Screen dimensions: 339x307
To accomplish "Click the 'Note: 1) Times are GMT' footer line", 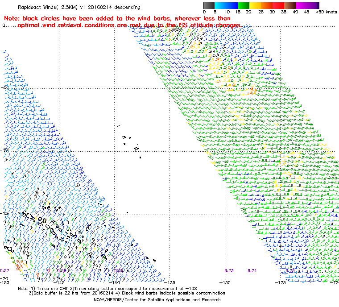I will pyautogui.click(x=107, y=289).
